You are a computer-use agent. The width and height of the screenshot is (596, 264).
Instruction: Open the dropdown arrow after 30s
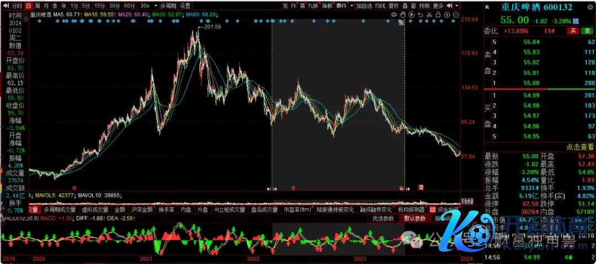[x=155, y=6]
